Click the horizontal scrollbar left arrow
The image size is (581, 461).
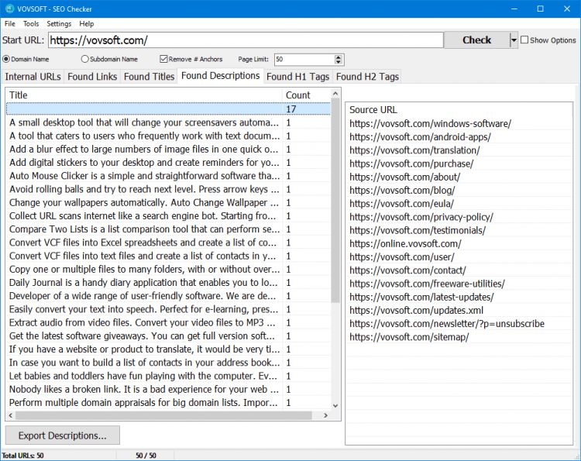click(11, 415)
